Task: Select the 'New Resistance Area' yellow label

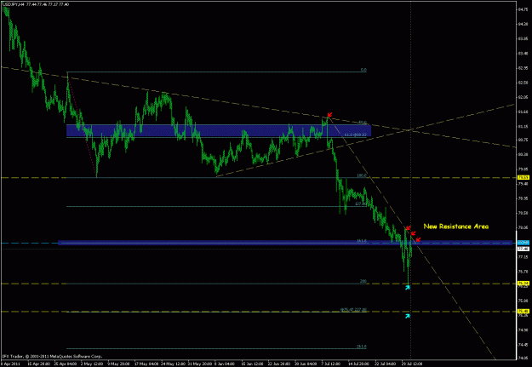Action: (456, 227)
